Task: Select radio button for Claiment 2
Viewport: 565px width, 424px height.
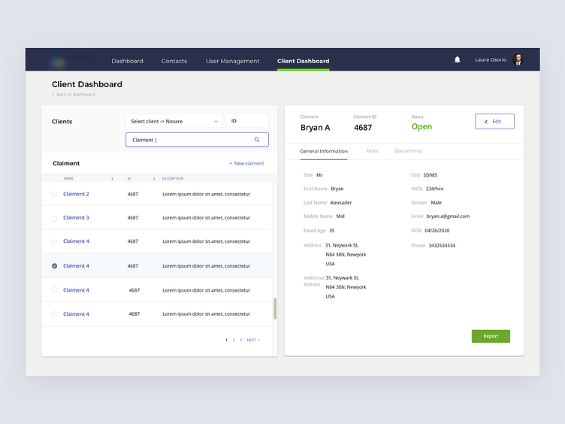Action: (x=54, y=194)
